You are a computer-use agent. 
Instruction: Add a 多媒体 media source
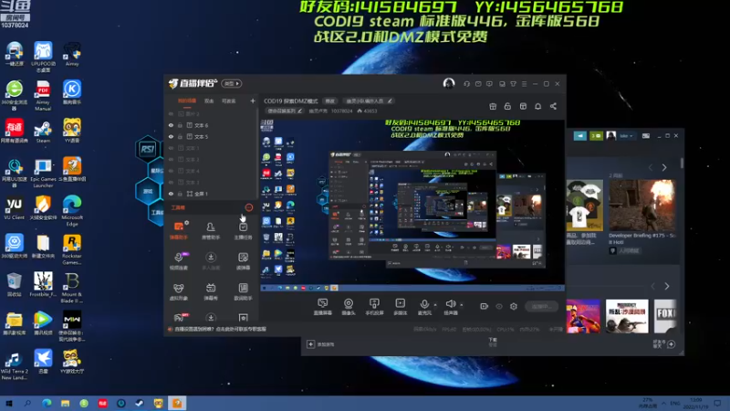click(400, 307)
